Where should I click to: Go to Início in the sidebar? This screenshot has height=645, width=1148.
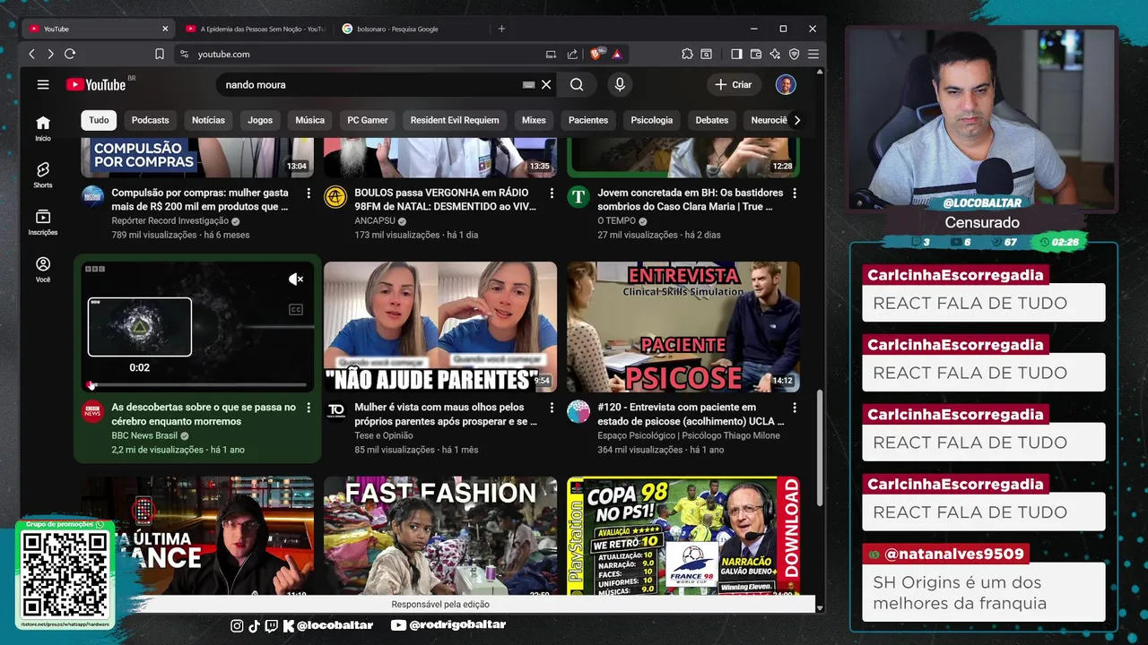(43, 128)
